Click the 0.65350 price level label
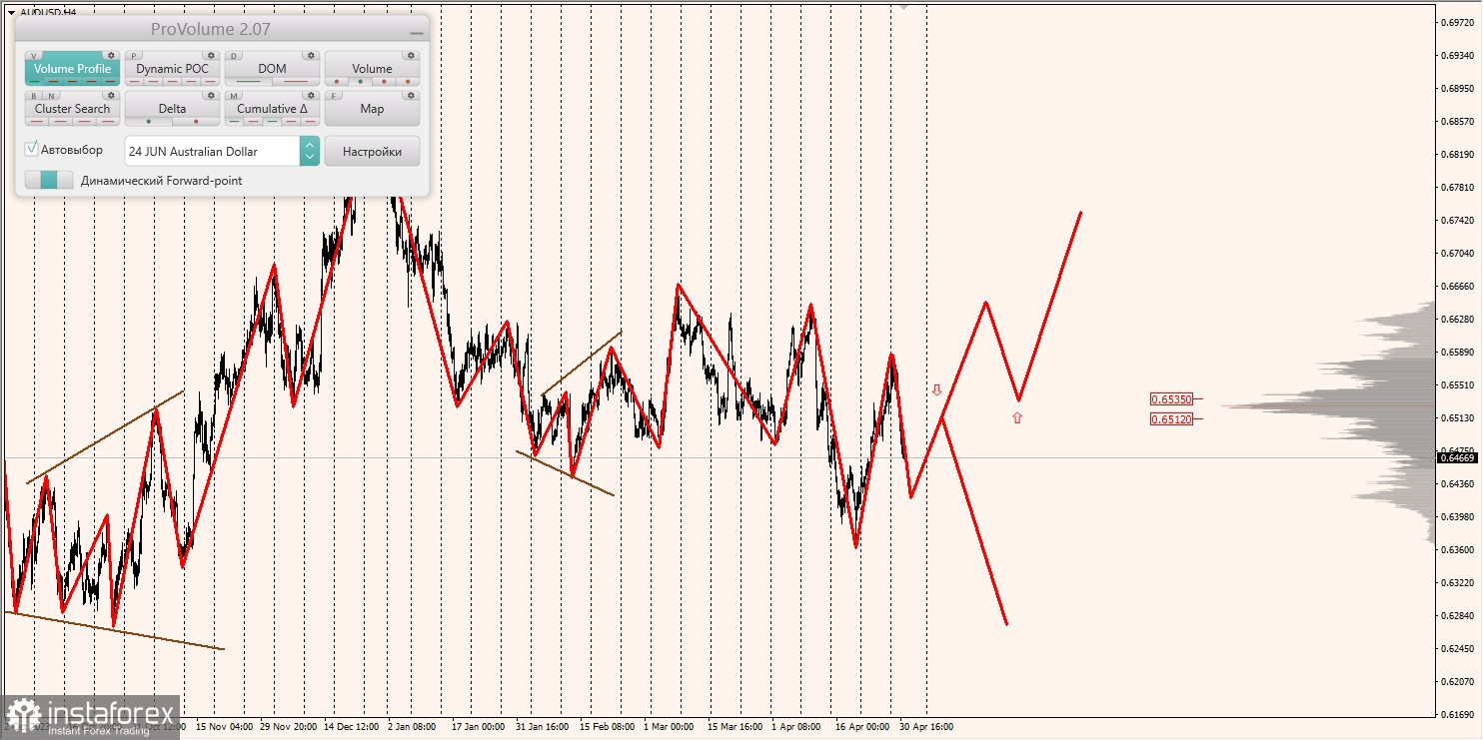Viewport: 1483px width, 740px height. tap(1171, 398)
